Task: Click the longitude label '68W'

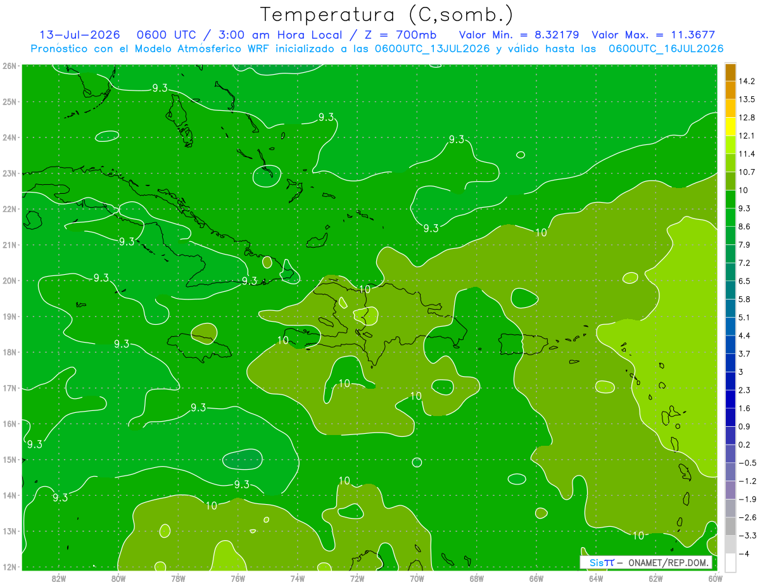Action: (x=477, y=578)
